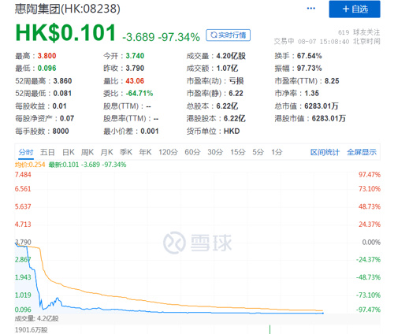Screen dimensions: 394x334
Task: Click the current price HK$0.101
Action: pos(65,33)
